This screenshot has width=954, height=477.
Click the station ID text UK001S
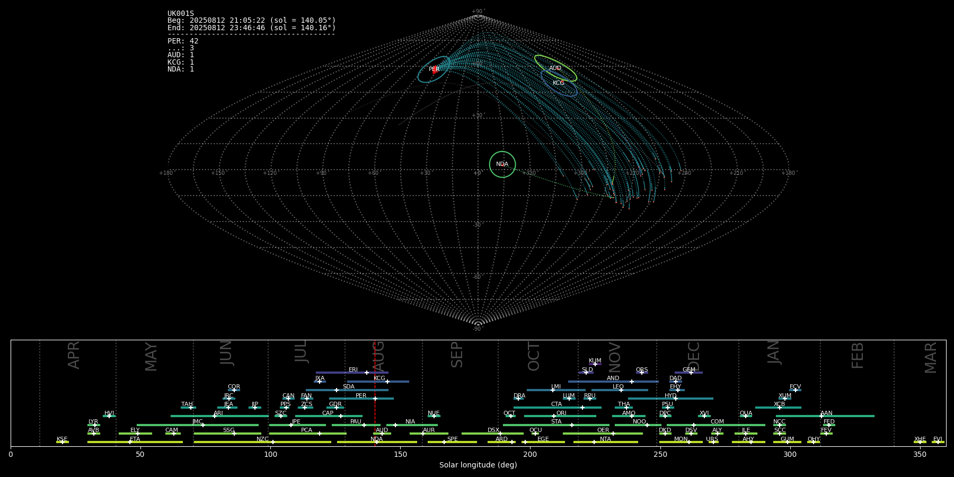tap(181, 14)
